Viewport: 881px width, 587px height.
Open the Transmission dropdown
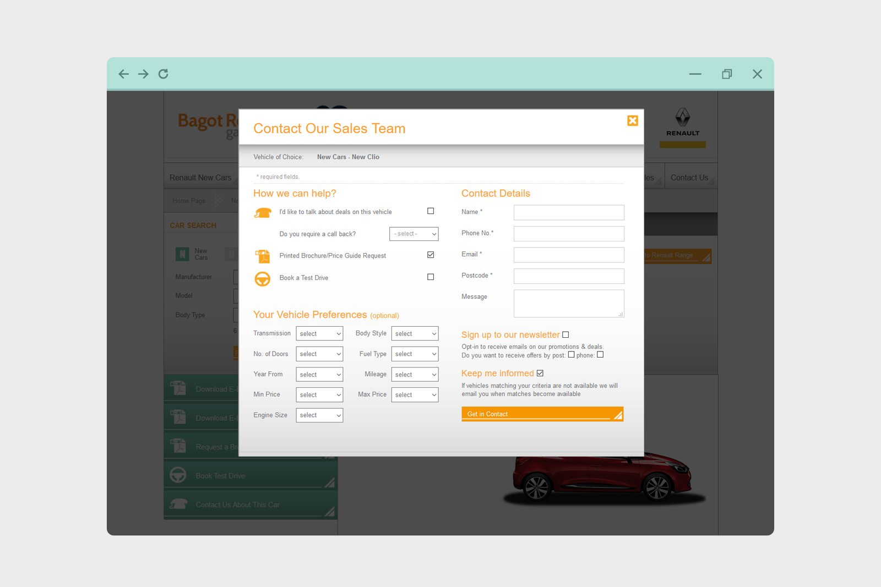click(319, 334)
